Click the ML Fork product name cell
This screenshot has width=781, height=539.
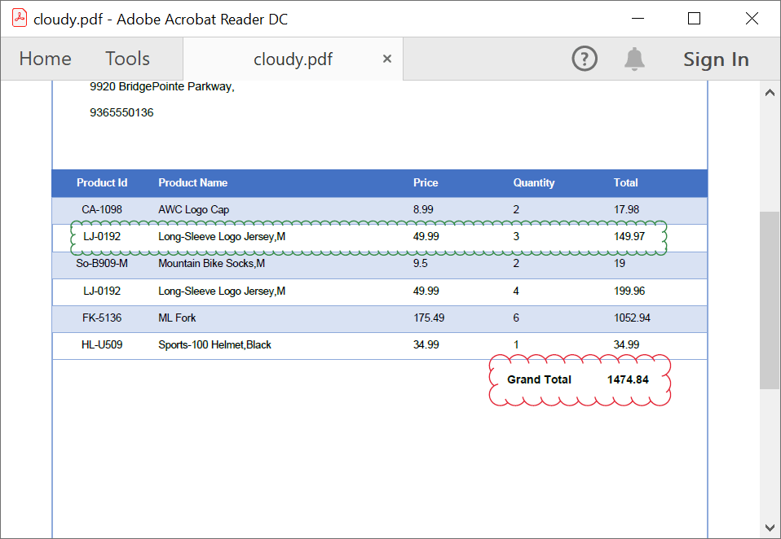177,318
